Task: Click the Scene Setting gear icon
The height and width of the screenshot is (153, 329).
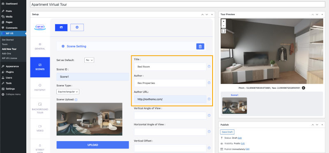Action: click(63, 46)
